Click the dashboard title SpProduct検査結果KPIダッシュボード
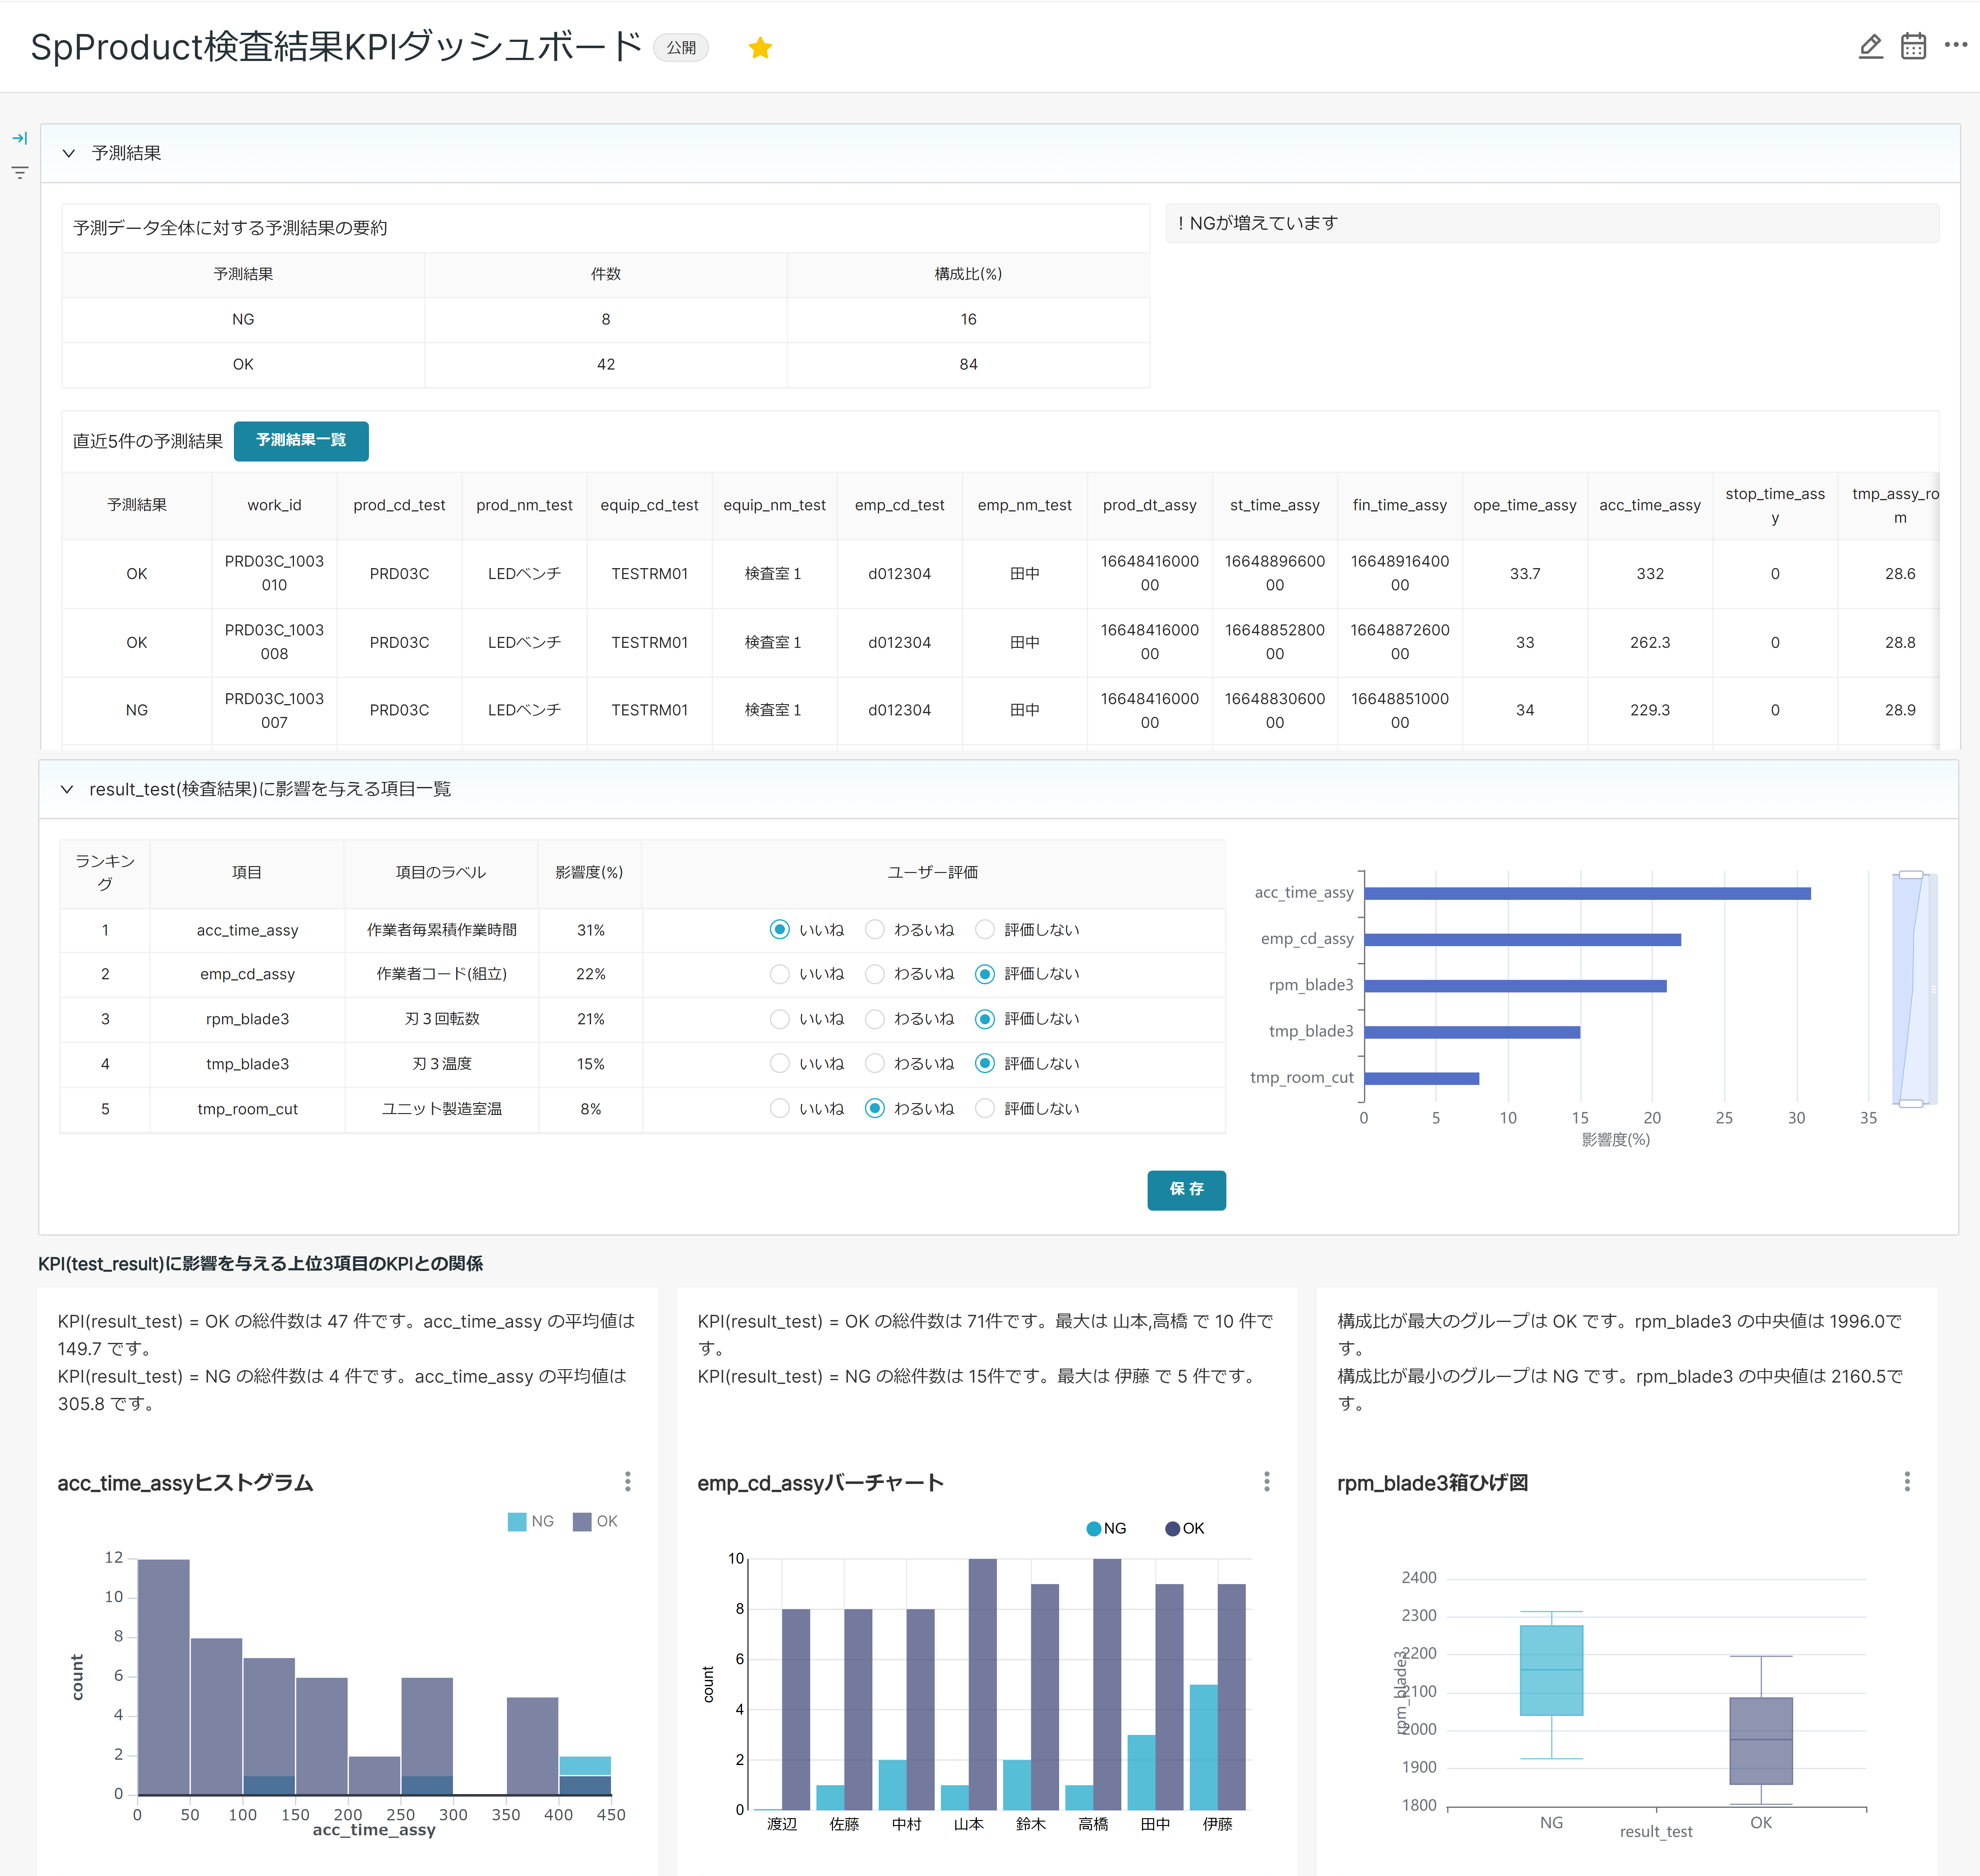This screenshot has height=1876, width=1980. [x=336, y=47]
